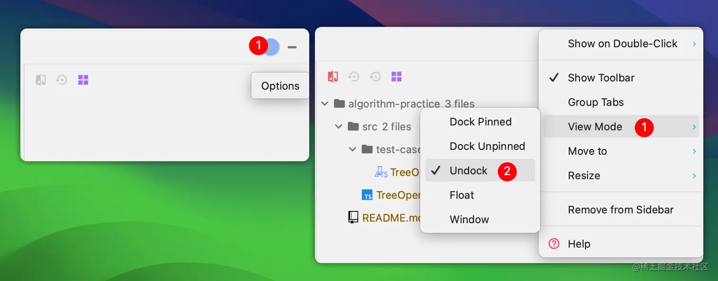This screenshot has height=281, width=718.
Task: Click the src folder icon
Action: tap(353, 126)
